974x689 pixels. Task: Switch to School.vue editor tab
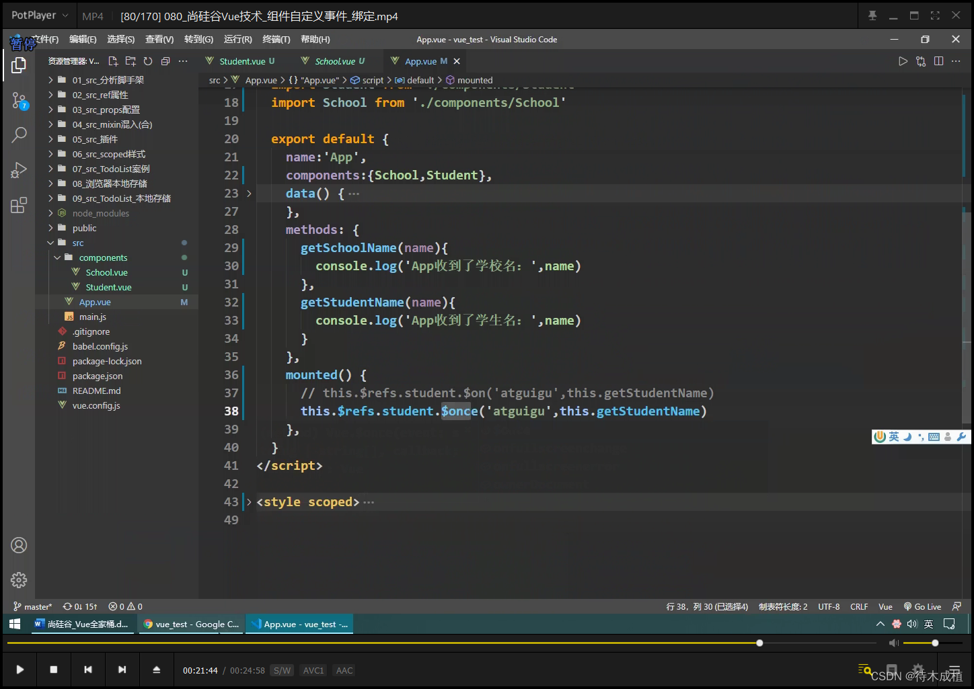(334, 61)
